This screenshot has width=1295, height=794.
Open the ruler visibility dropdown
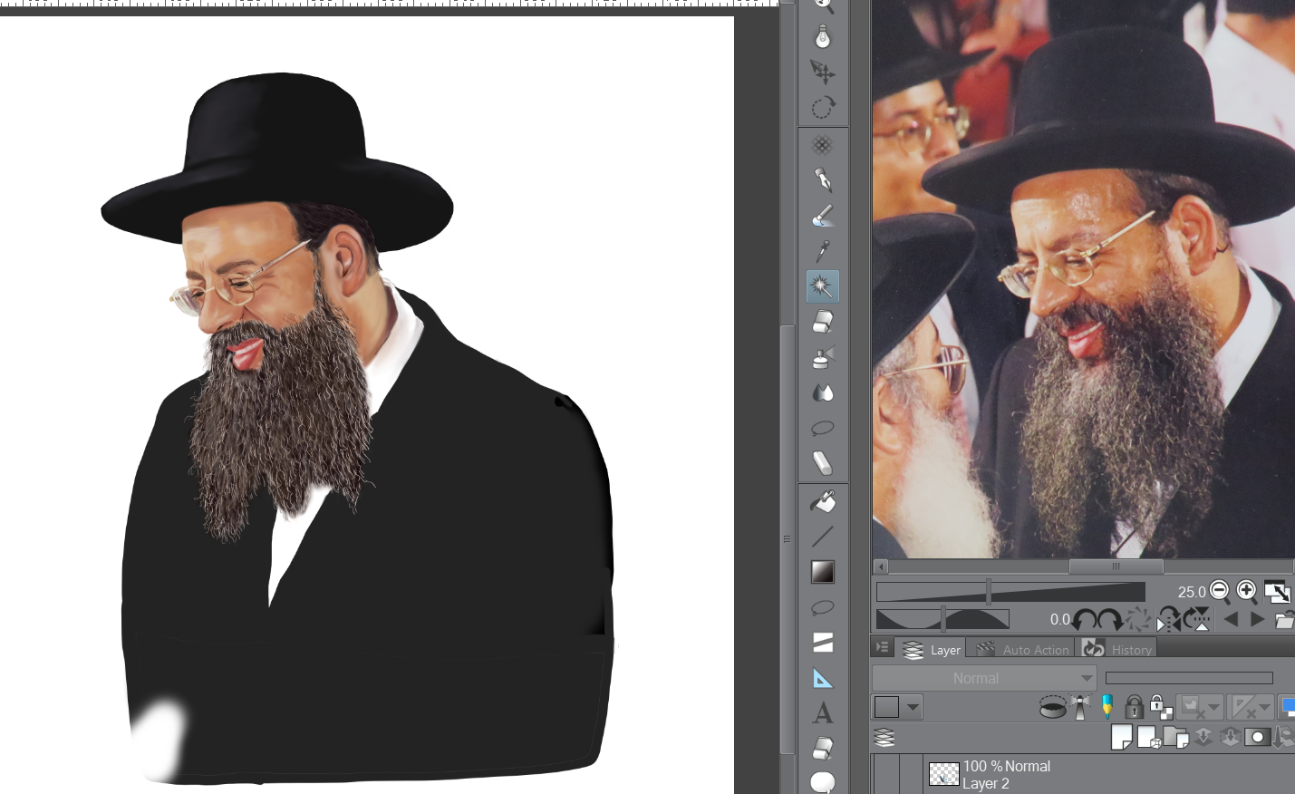pos(1264,707)
